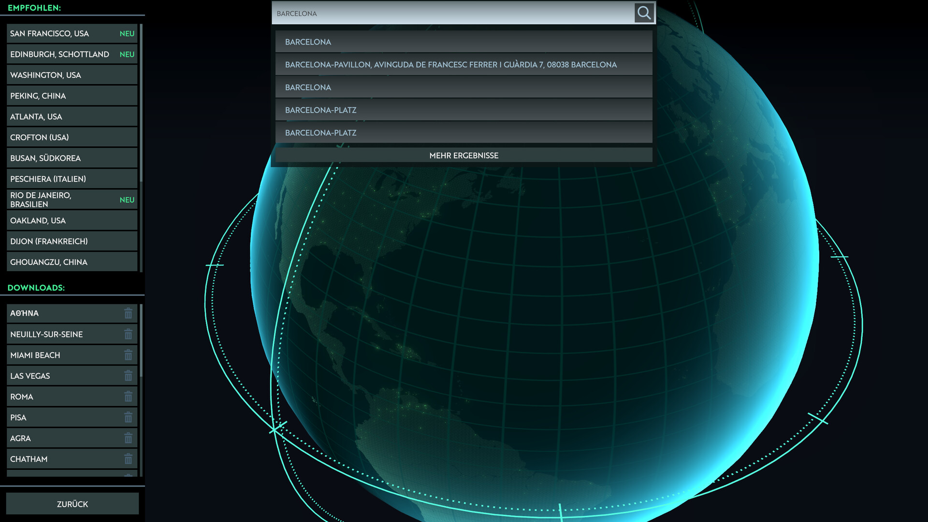Delete the ΑΘΉΝΑ download via trash icon
Viewport: 928px width, 522px height.
pyautogui.click(x=128, y=313)
